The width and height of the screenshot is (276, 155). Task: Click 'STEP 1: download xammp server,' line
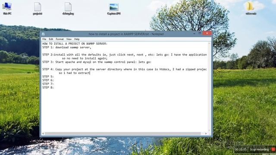click(x=67, y=47)
